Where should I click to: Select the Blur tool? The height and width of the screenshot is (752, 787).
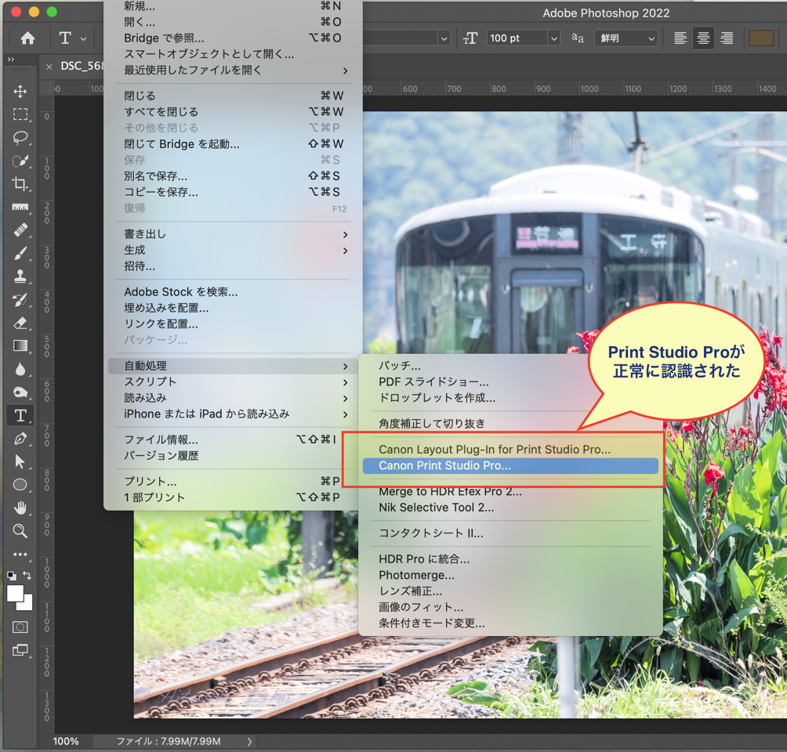(x=20, y=369)
